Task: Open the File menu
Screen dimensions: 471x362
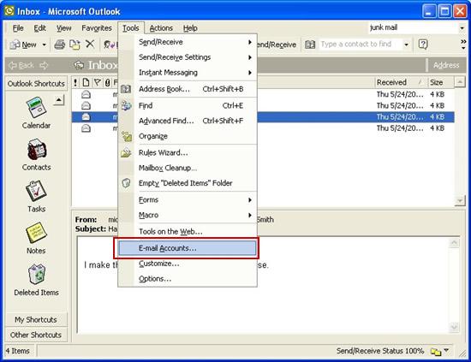Action: [x=18, y=28]
